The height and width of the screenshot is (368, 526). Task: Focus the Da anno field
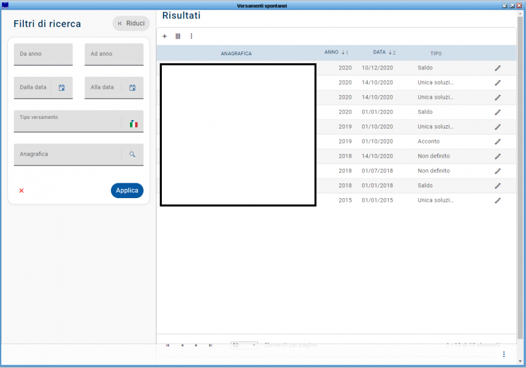[44, 54]
